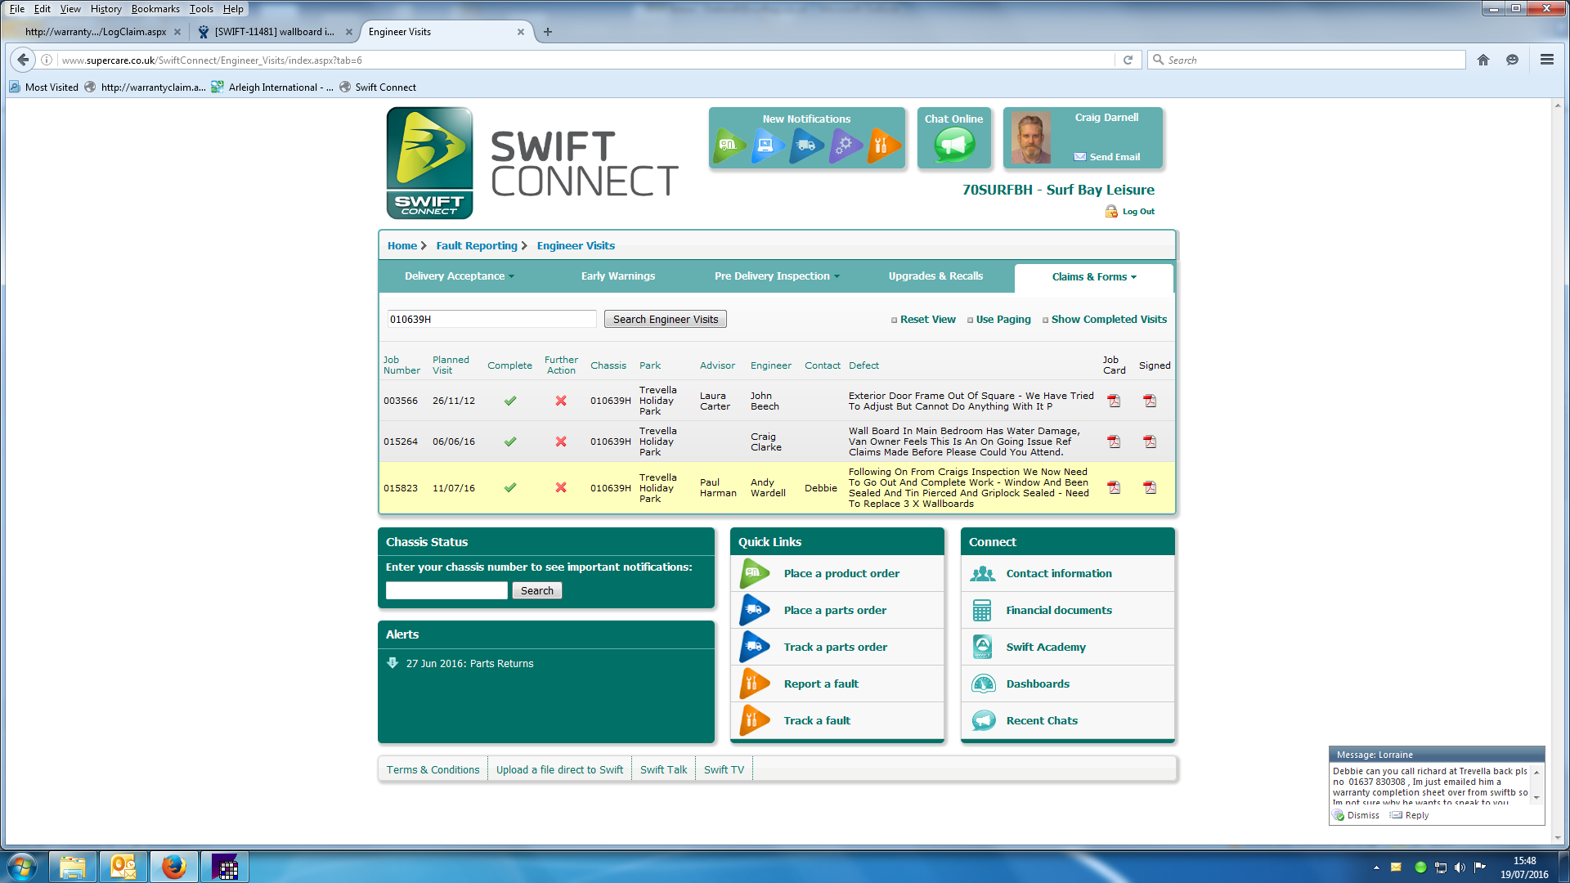Screen dimensions: 1570x883
Task: Click the Chassis Status number input field
Action: tap(446, 590)
